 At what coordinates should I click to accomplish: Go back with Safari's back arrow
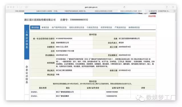coord(17,7)
